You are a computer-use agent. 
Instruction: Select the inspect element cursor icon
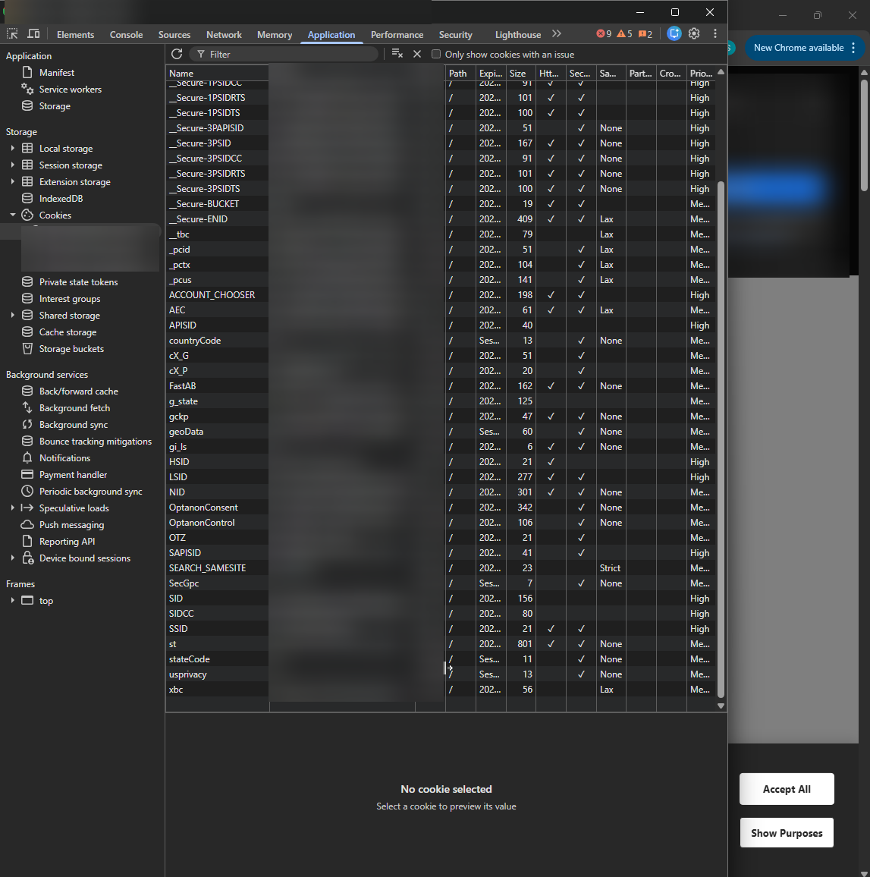(x=12, y=34)
